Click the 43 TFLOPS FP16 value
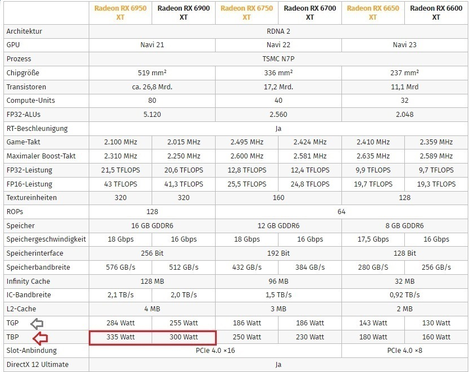The image size is (470, 372). 121,184
